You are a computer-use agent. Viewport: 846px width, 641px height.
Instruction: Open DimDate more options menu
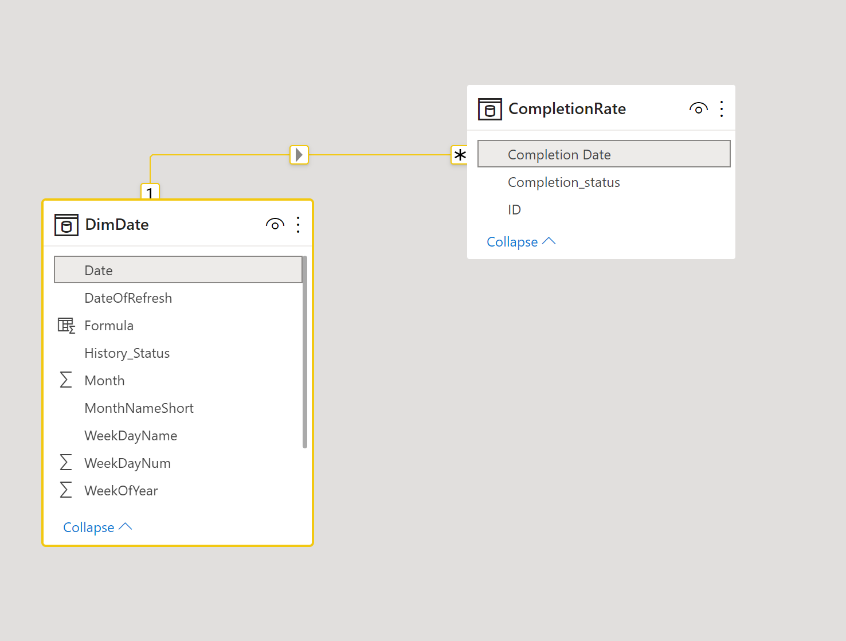click(298, 225)
